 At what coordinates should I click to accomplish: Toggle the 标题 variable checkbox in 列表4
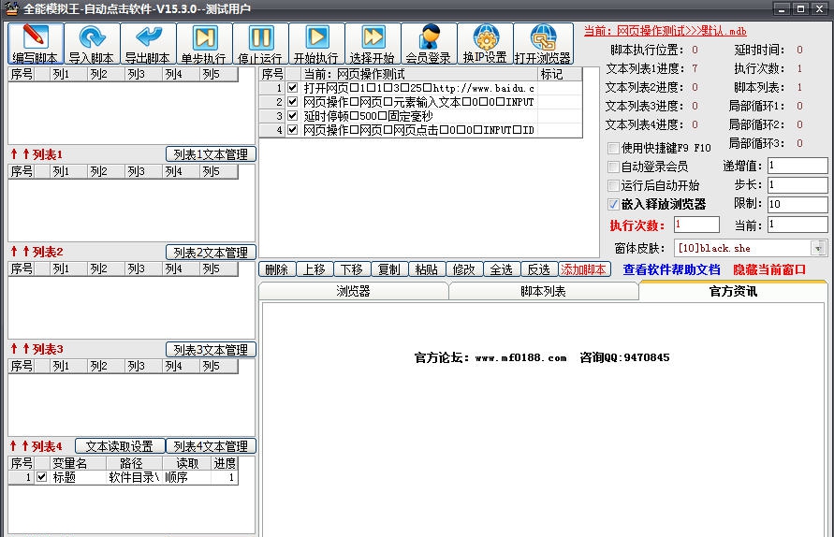(41, 477)
